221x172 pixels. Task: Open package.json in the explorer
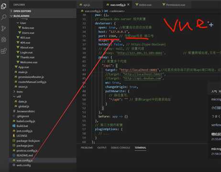pos(25,146)
